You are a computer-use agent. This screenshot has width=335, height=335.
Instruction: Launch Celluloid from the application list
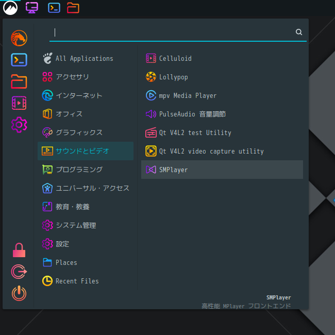point(222,58)
